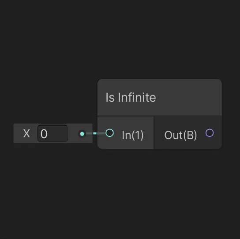Start a connection from the Out(B) circle
This screenshot has height=239, width=240.
point(210,133)
